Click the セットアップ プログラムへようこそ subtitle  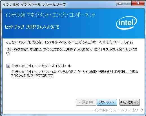32,27
